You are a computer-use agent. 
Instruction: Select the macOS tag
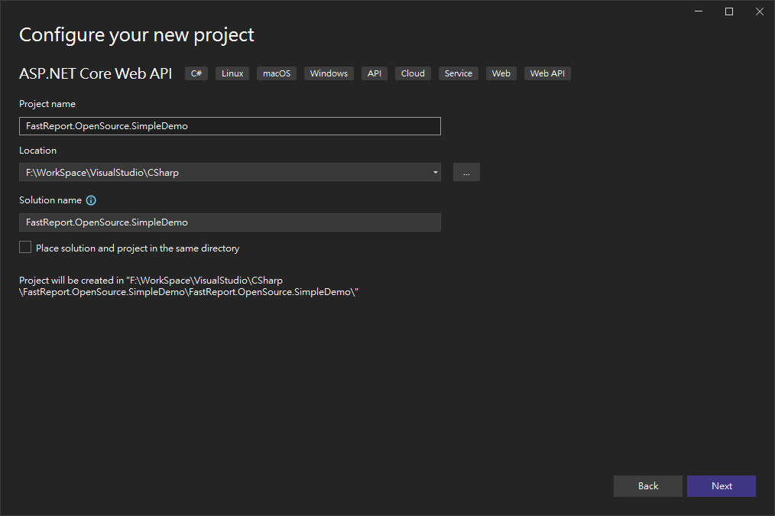tap(277, 73)
